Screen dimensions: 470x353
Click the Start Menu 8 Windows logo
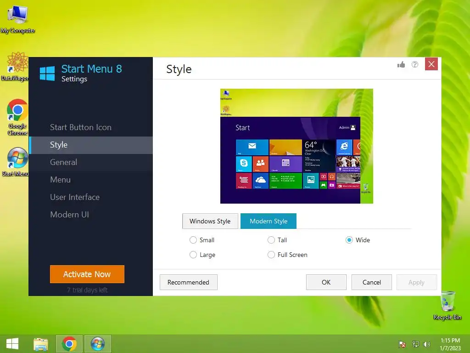(x=47, y=74)
